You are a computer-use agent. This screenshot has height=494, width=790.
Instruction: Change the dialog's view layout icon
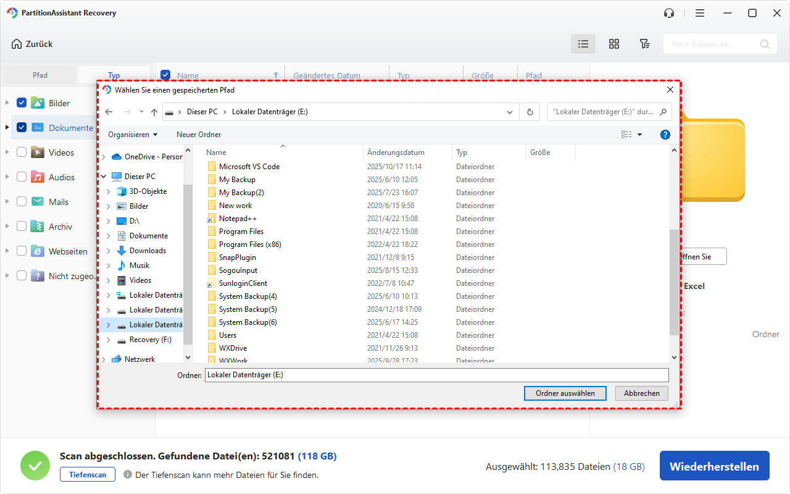pyautogui.click(x=626, y=134)
